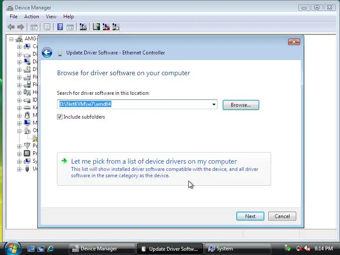The height and width of the screenshot is (255, 340).
Task: Close the Update Driver Software dialog with red X
Action: 294,42
